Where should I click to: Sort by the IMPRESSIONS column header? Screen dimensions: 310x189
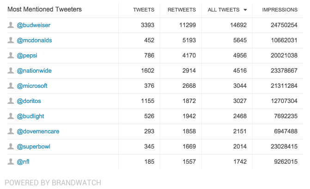[x=280, y=10]
